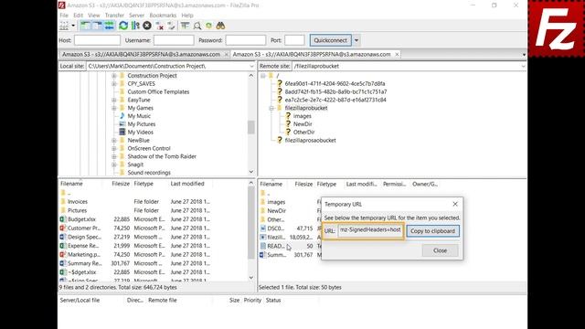This screenshot has height=329, width=585.
Task: Select the My Pictures folder icon
Action: (122, 124)
